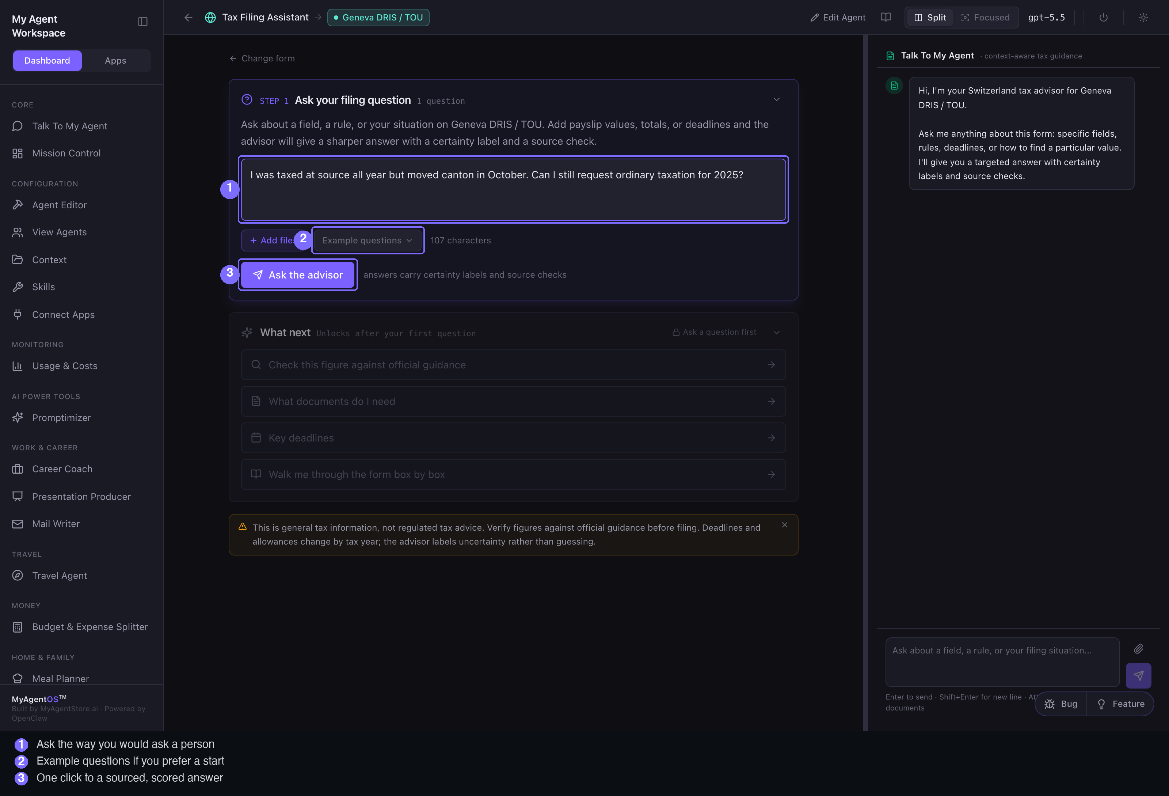Click Edit Agent
This screenshot has width=1169, height=796.
click(838, 18)
